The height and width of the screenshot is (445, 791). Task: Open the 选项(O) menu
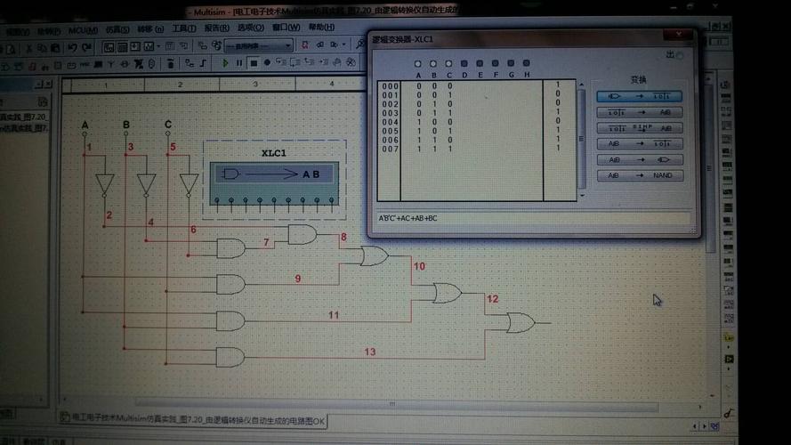(251, 28)
